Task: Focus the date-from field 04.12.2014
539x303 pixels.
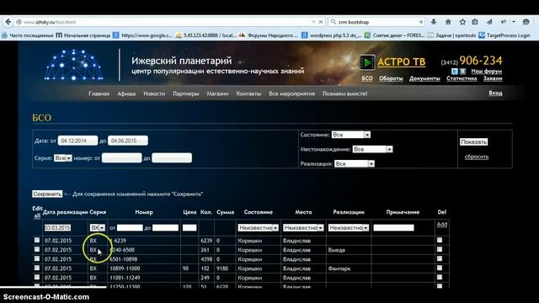Action: pos(77,141)
